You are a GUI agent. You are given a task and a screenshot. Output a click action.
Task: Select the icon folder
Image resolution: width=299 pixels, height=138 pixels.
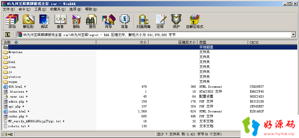click(12, 67)
